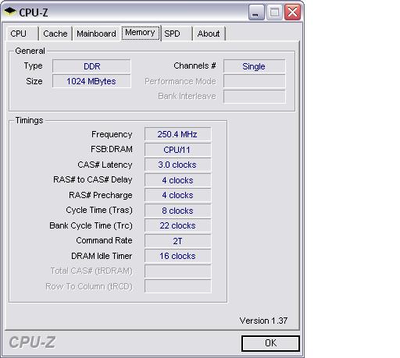This screenshot has height=358, width=400.
Task: Show the About tab
Action: pos(209,34)
